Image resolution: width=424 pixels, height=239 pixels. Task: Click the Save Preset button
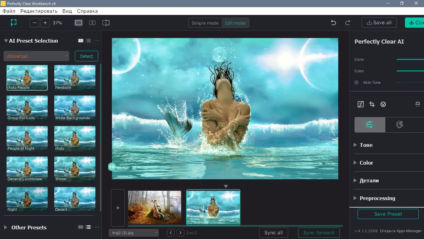click(x=388, y=214)
